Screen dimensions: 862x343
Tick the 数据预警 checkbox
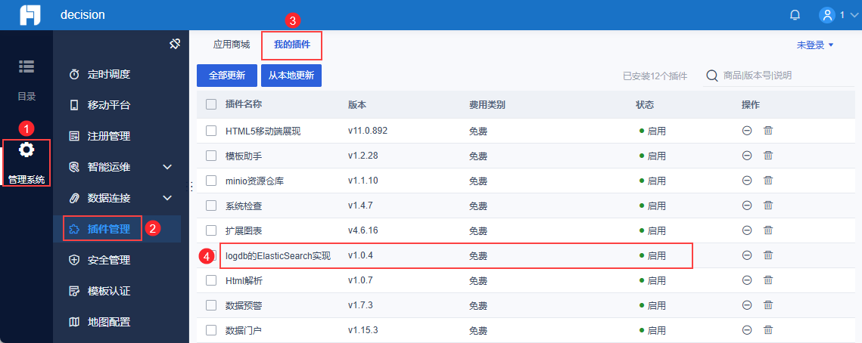pyautogui.click(x=211, y=305)
